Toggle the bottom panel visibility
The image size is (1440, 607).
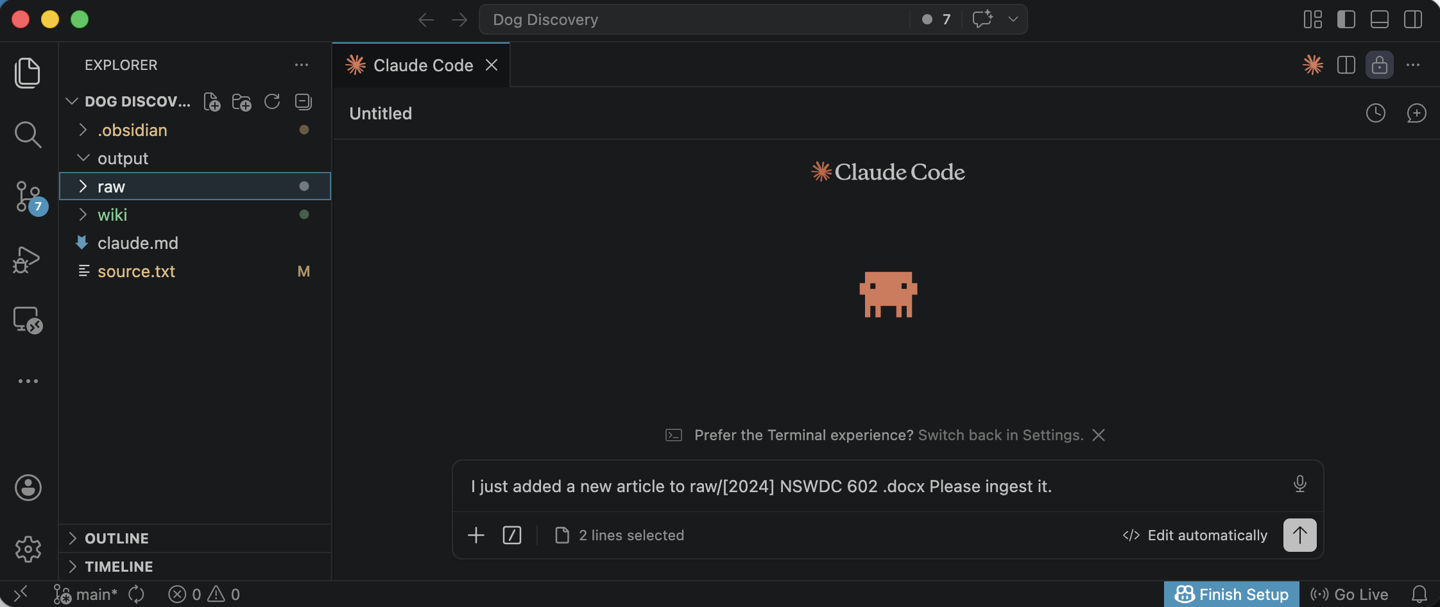point(1380,19)
